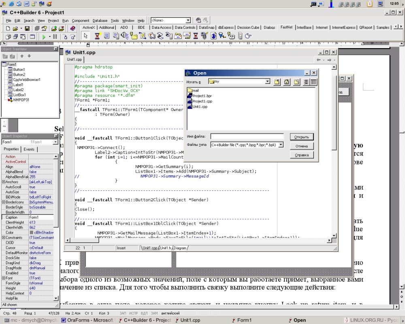
Task: Expand the BorderIcons property
Action: 4,202
